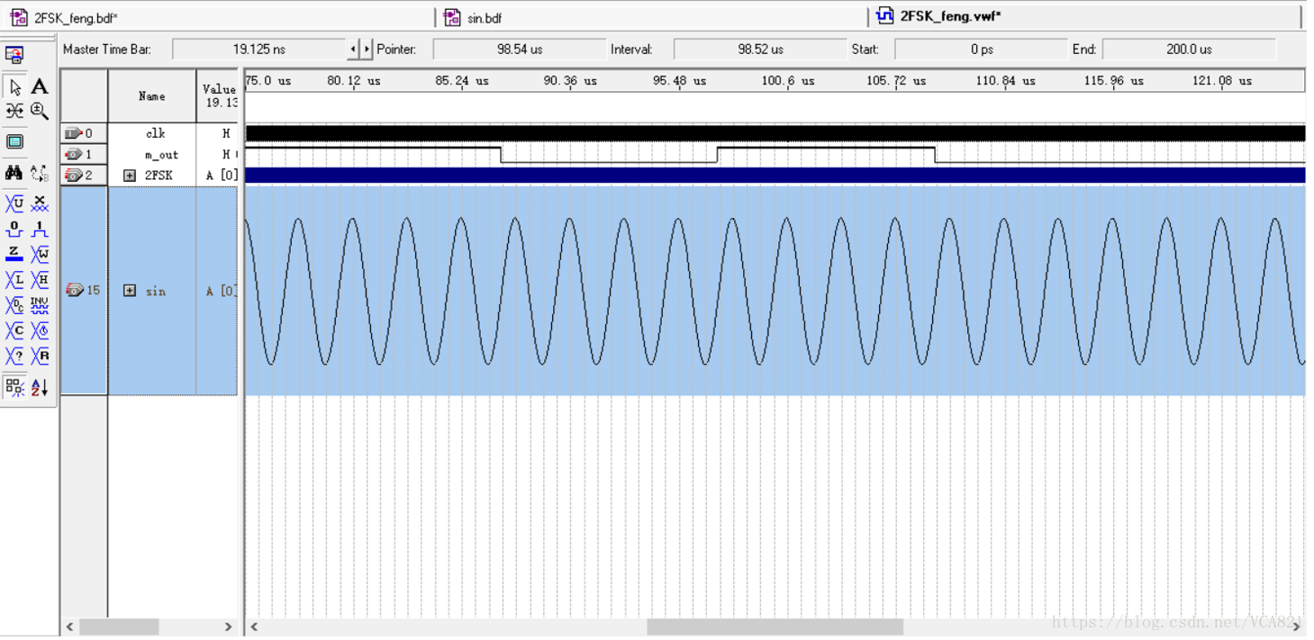Click the Start time field
Screen dimensions: 1314x640
(981, 50)
